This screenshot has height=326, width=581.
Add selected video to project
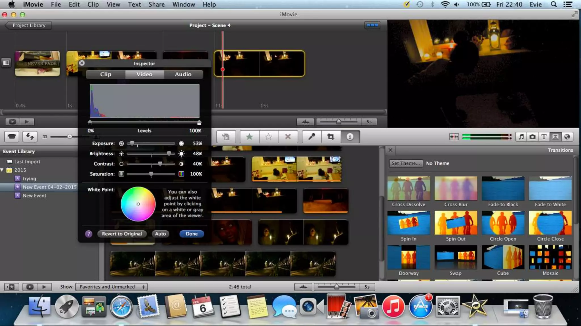(226, 137)
